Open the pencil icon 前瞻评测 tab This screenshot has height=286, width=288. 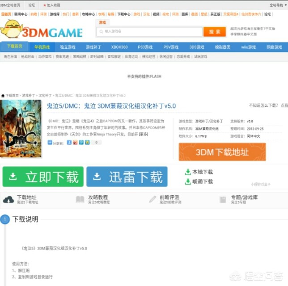165,200
